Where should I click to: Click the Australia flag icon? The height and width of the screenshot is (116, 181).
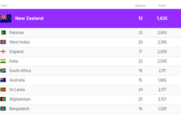[3, 80]
